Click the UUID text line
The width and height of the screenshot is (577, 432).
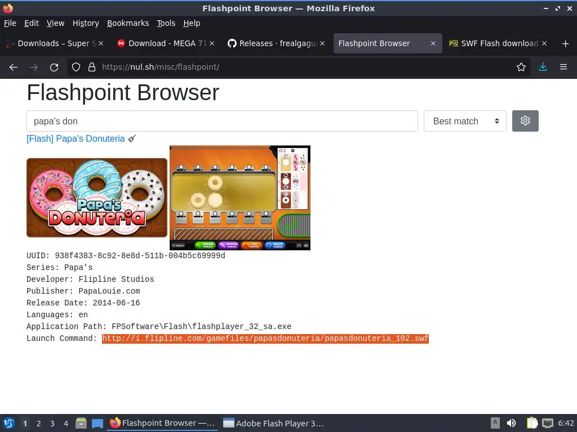tap(126, 256)
